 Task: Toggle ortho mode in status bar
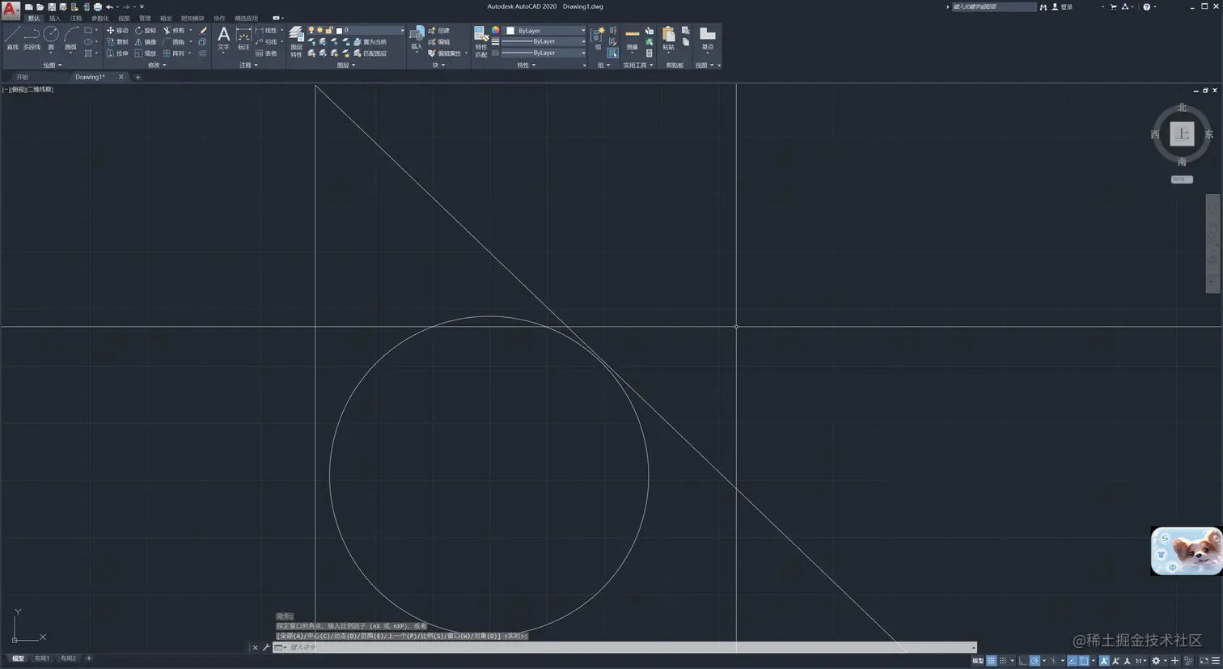tap(1022, 661)
